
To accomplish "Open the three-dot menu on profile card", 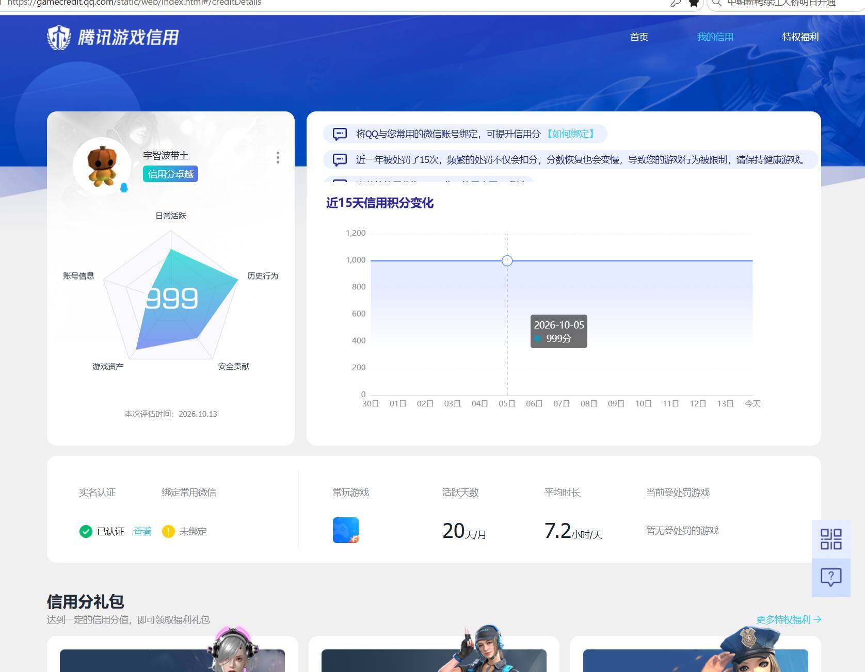I will coord(278,157).
